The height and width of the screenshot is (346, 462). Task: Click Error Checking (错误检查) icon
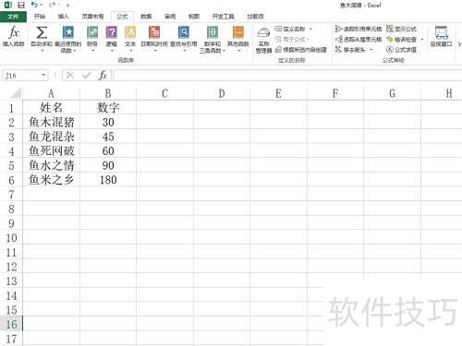[x=390, y=40]
